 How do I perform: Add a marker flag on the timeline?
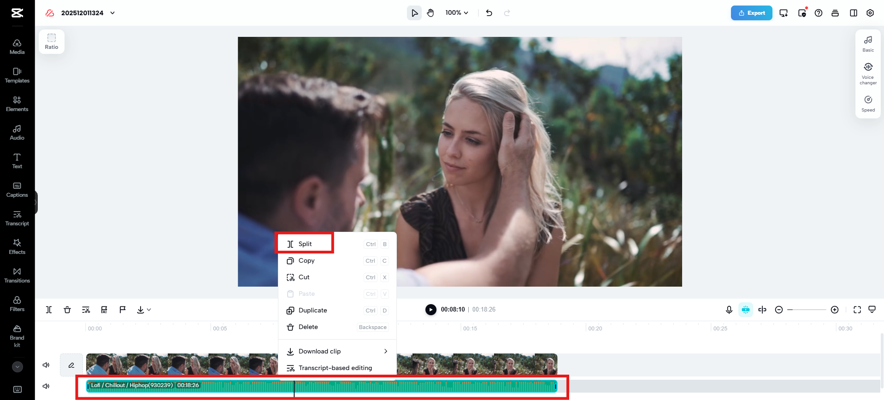click(x=123, y=310)
